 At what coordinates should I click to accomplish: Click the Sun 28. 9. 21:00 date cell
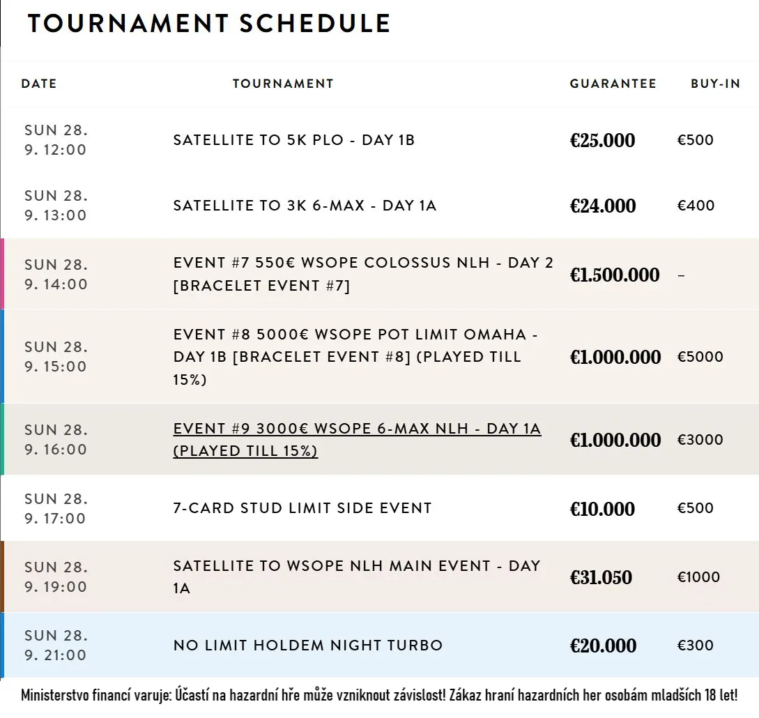coord(56,646)
